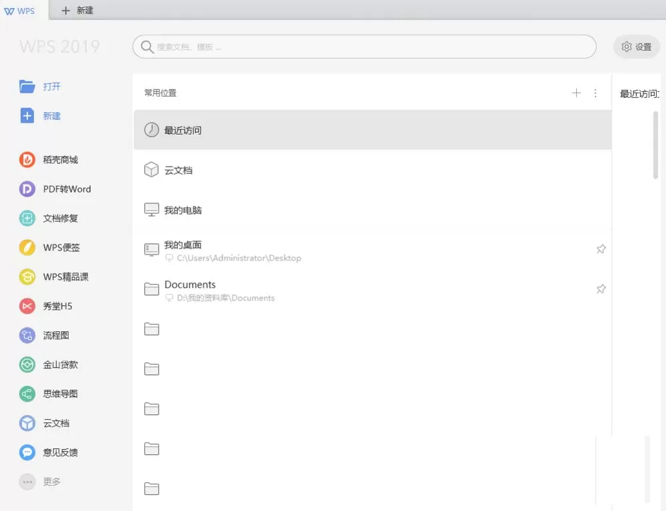Click the blue 新建 plus icon
The width and height of the screenshot is (666, 511).
click(27, 115)
